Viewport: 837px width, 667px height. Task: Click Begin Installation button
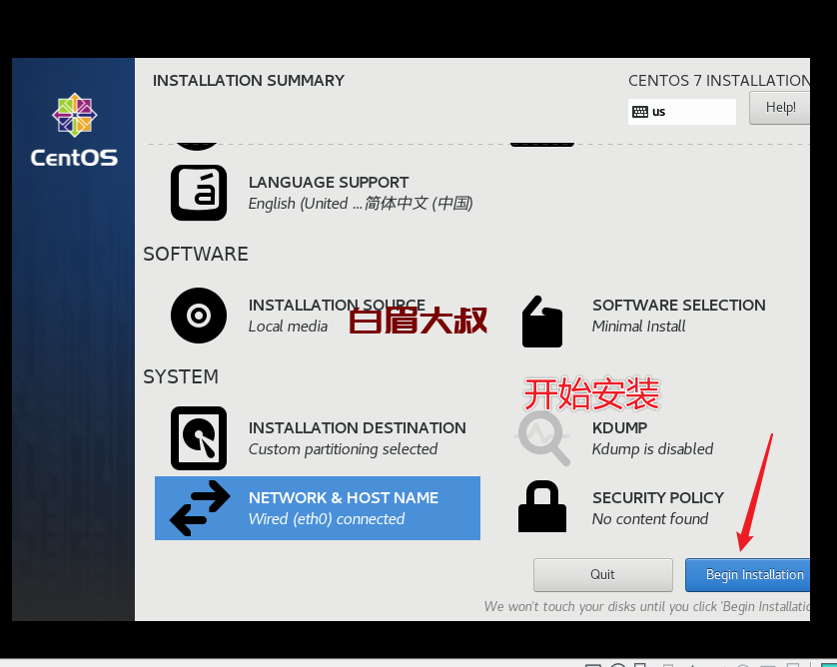pos(747,575)
